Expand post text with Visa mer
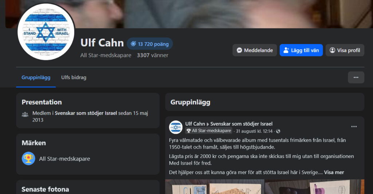Viewport: 373px width, 194px height. (x=334, y=173)
